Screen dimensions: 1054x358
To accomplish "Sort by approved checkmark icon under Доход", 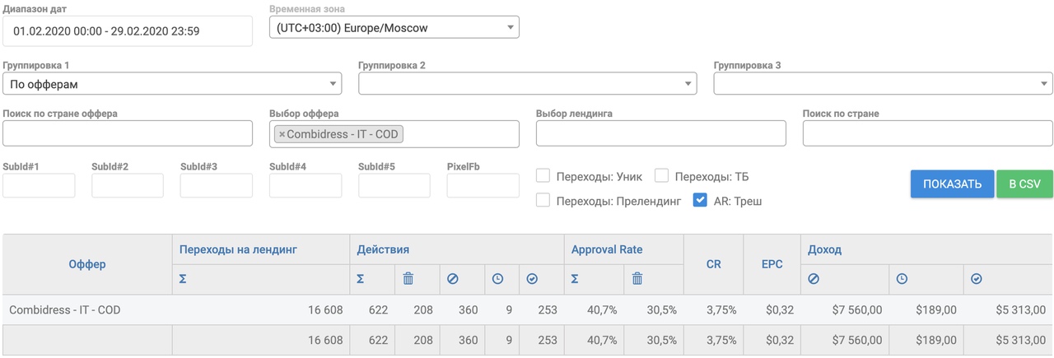I will click(x=976, y=280).
